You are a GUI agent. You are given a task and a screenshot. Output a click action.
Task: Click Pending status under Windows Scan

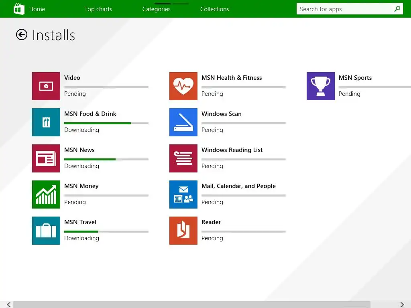(212, 130)
